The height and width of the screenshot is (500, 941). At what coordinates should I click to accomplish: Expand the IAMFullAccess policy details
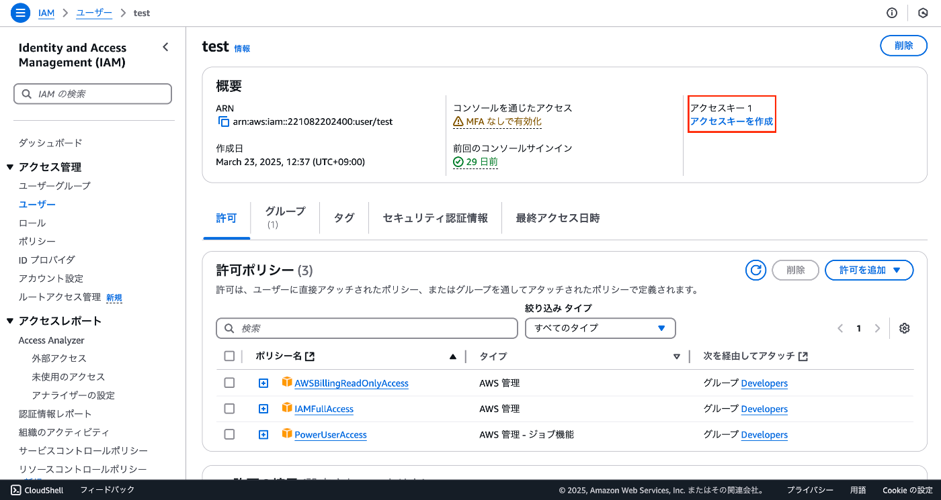[263, 409]
